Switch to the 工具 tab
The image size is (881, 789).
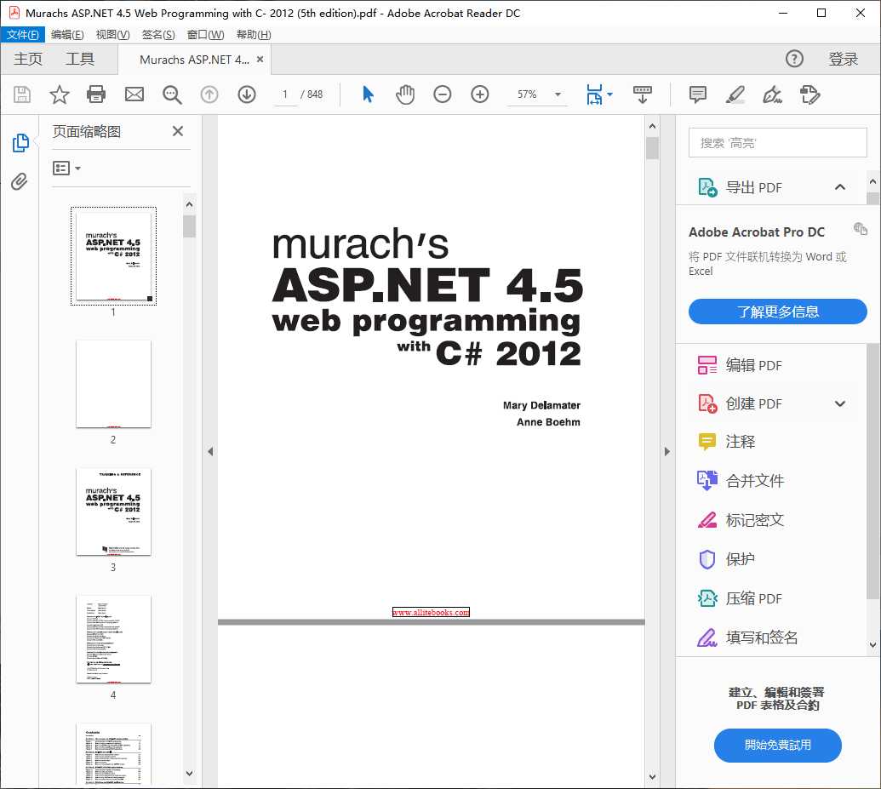pos(80,59)
